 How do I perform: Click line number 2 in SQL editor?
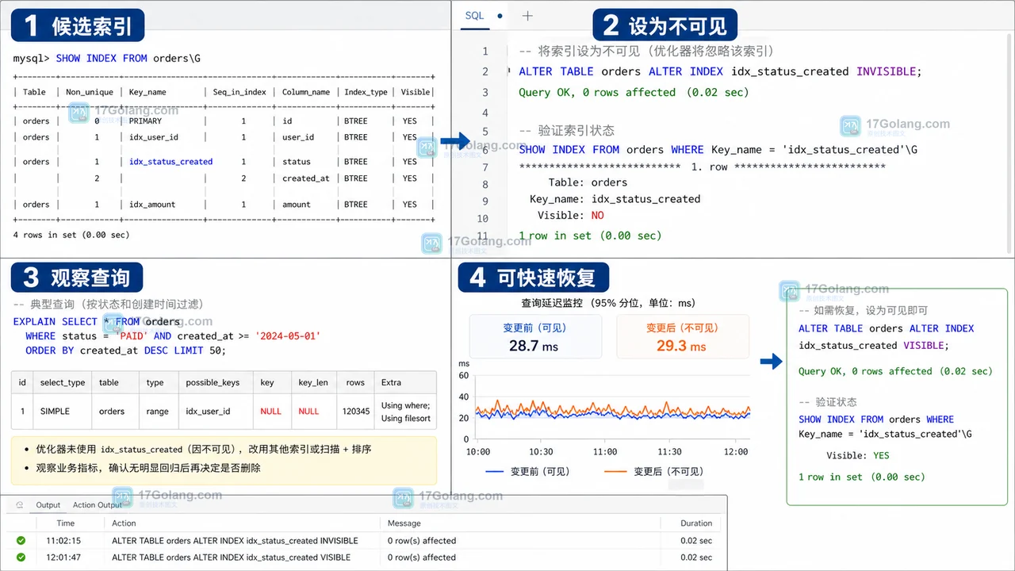[485, 71]
